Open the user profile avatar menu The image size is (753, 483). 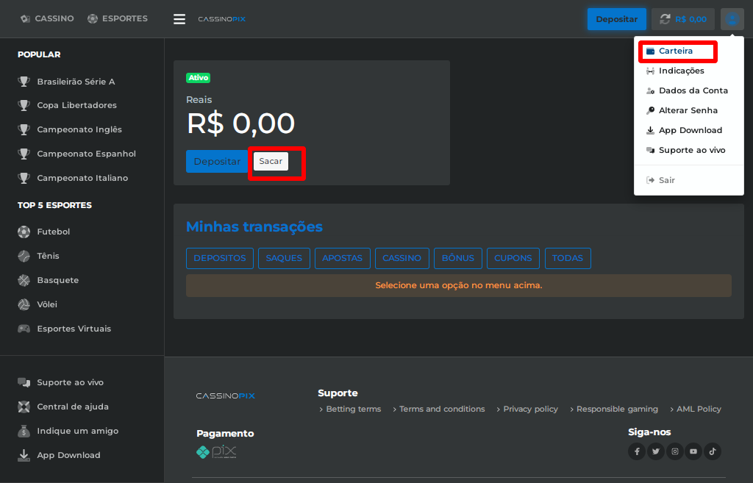pos(732,19)
